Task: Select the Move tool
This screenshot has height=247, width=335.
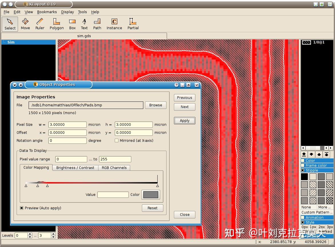Action: pyautogui.click(x=25, y=24)
